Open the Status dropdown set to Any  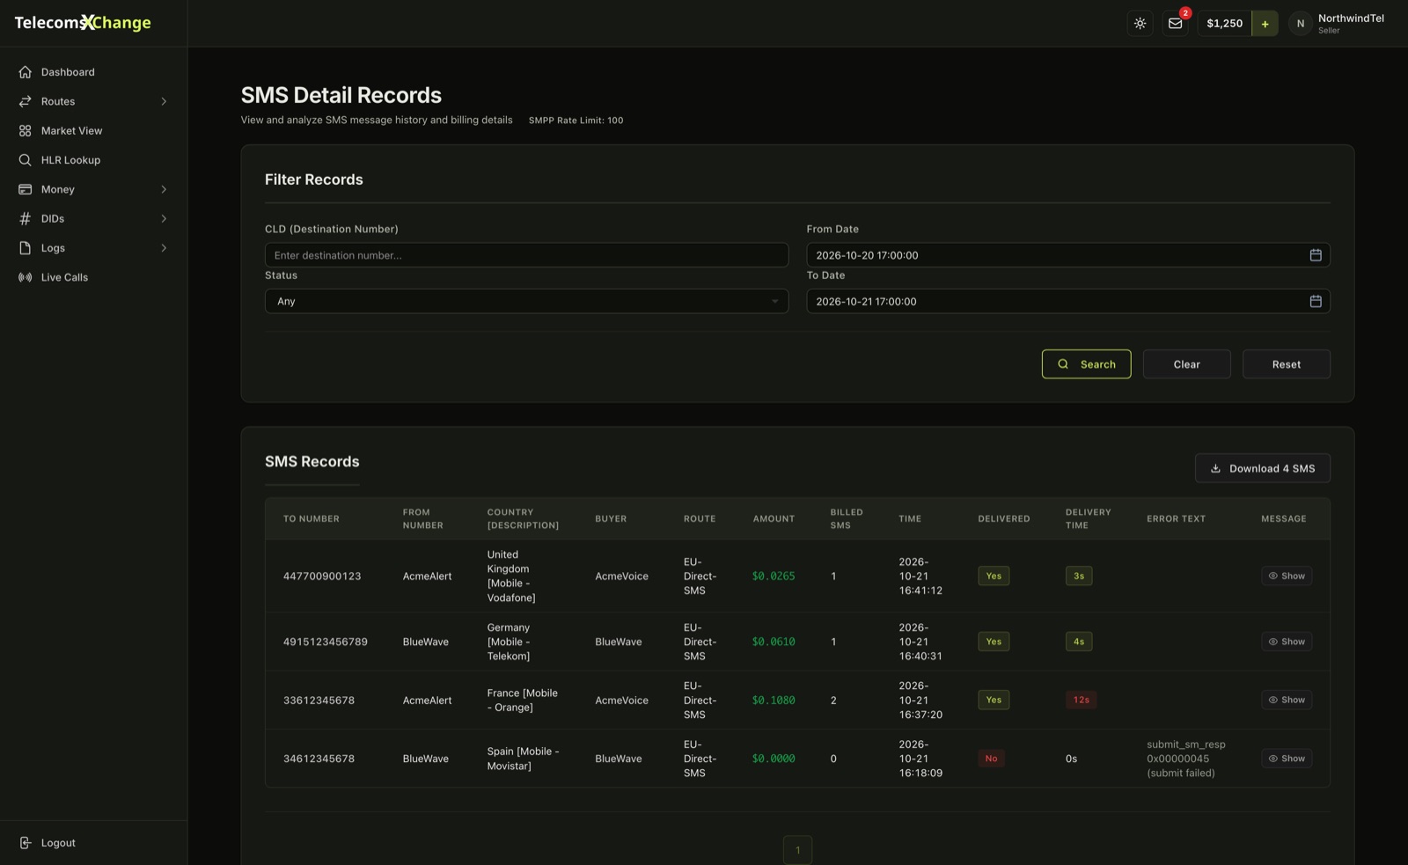(526, 301)
